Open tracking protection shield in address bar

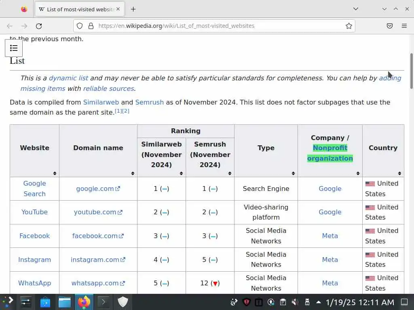[80, 26]
